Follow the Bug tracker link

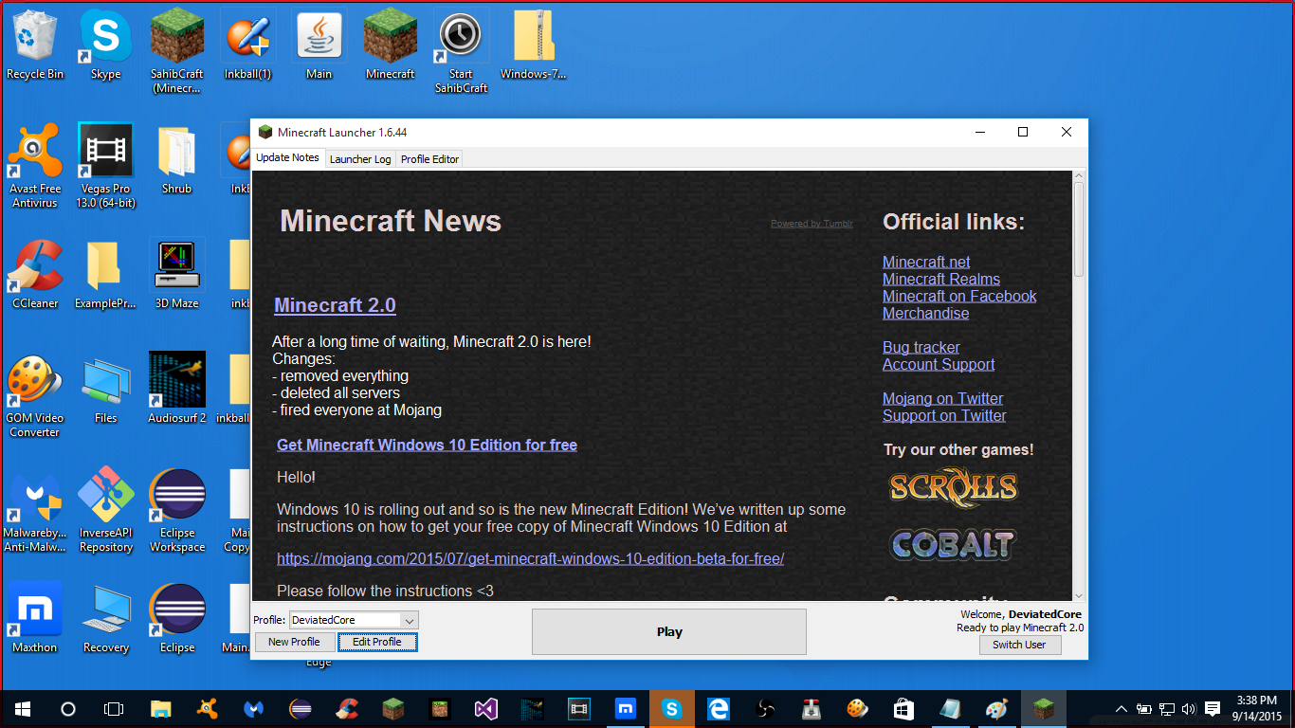(921, 347)
